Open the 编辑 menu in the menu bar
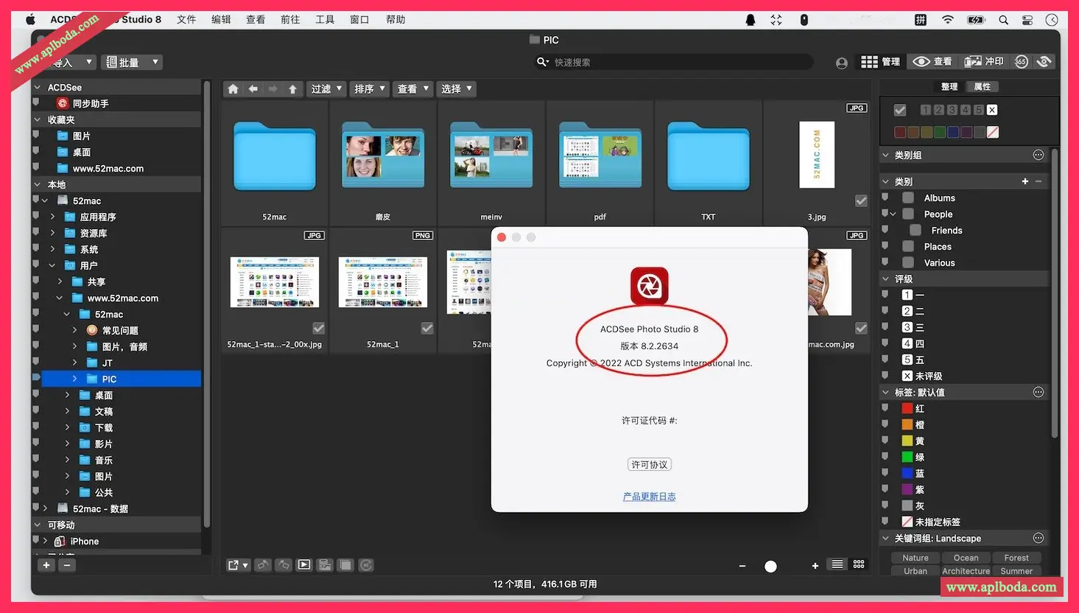Image resolution: width=1079 pixels, height=613 pixels. (x=221, y=20)
